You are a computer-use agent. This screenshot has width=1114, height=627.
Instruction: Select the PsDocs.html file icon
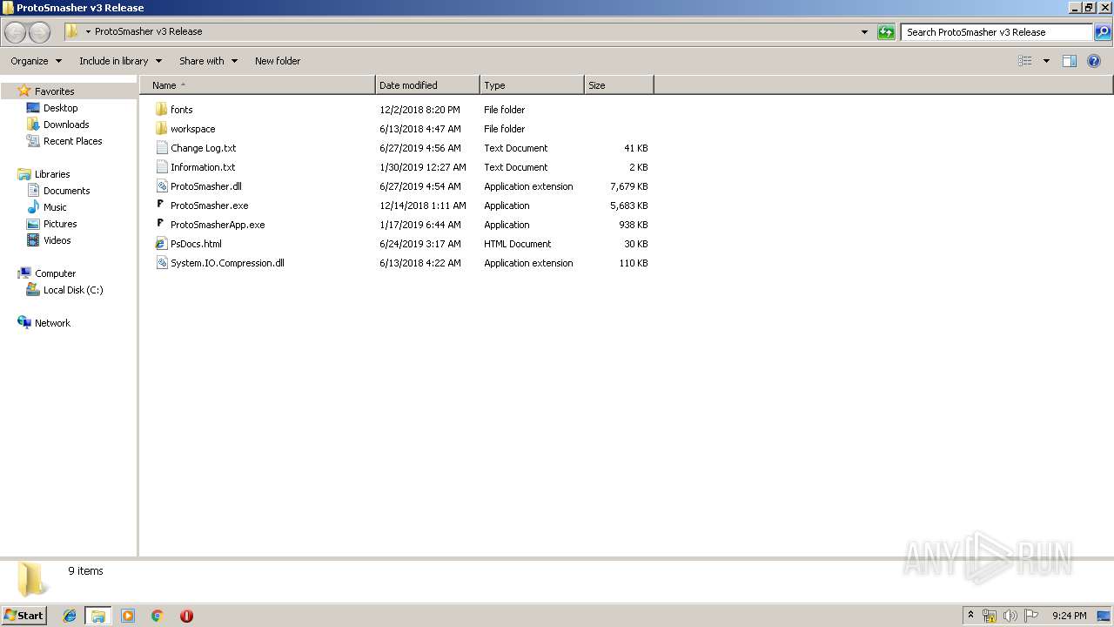pyautogui.click(x=161, y=244)
